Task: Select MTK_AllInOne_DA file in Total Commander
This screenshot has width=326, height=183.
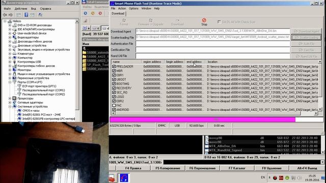Action: point(222,146)
